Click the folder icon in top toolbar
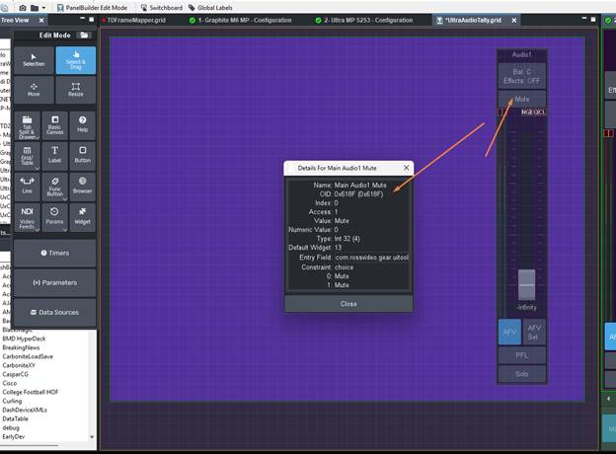 click(35, 8)
